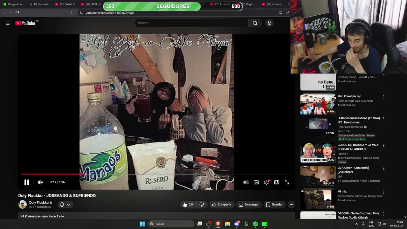Open Historias Innecesarias Exorcismos video title
The width and height of the screenshot is (407, 229).
click(359, 120)
